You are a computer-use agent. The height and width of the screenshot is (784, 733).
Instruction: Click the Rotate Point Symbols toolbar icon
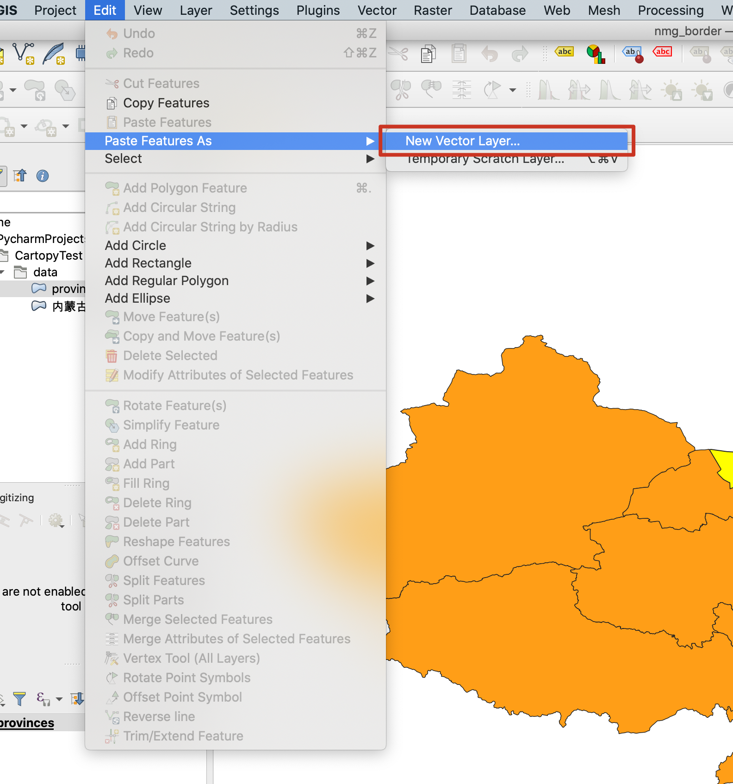tap(492, 90)
